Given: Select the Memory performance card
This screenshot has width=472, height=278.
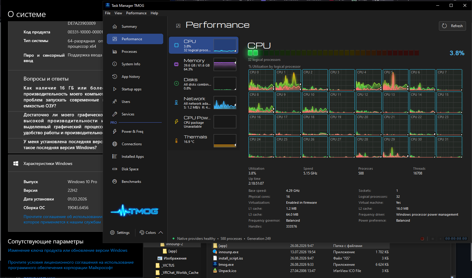Looking at the screenshot, I should tap(203, 64).
